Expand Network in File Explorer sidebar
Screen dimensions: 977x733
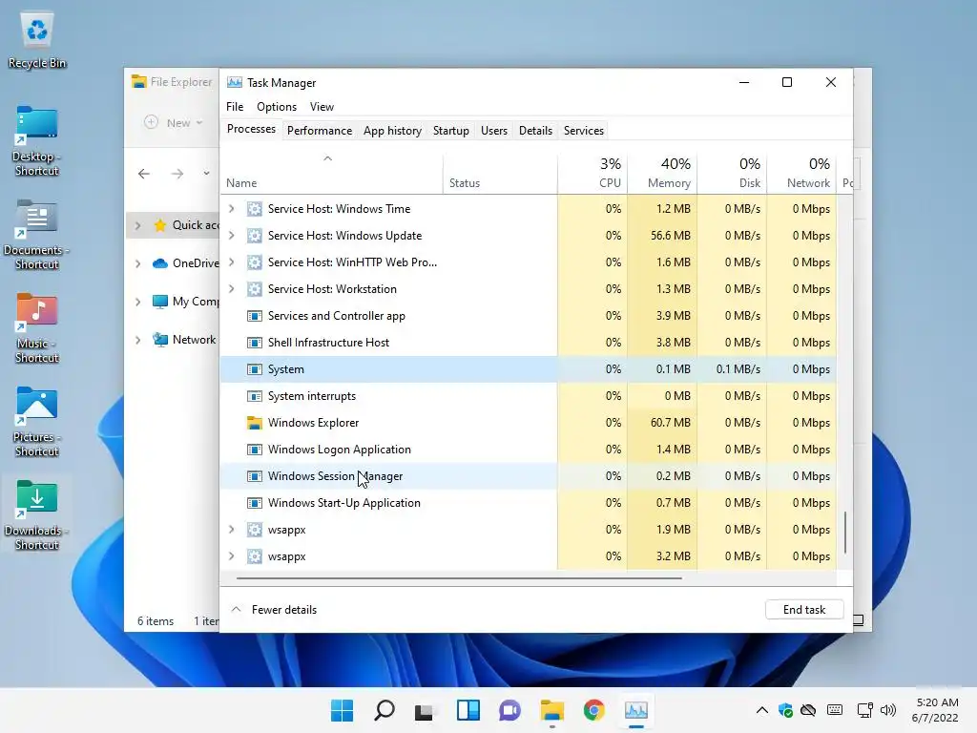tap(137, 340)
